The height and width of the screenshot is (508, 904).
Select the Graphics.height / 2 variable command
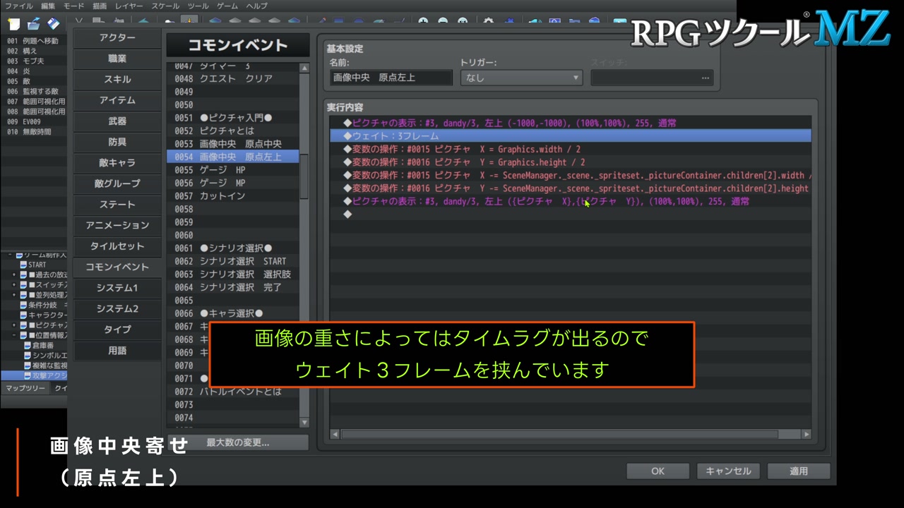pos(571,162)
